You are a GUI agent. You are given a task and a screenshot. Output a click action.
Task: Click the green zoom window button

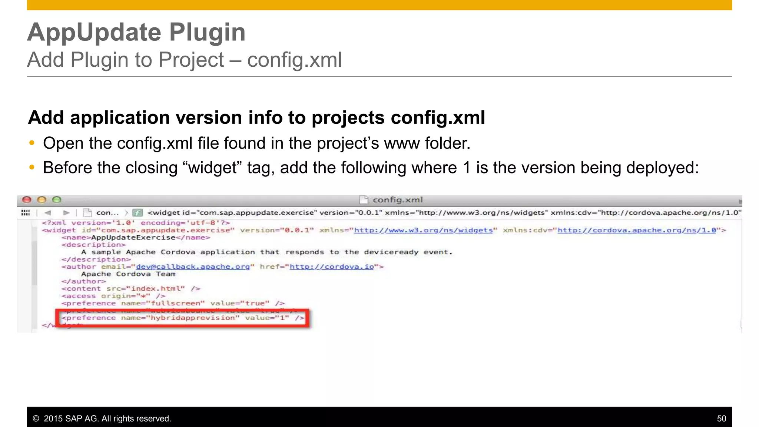pos(56,200)
